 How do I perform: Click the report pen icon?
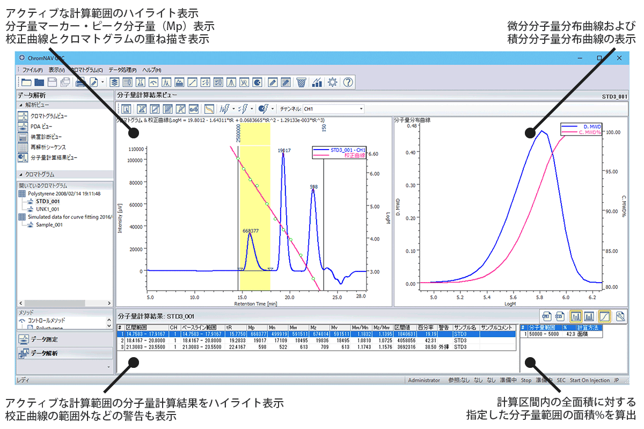coord(94,82)
